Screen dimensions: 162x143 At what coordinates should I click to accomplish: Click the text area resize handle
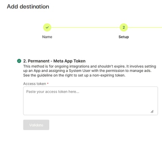pos(152,112)
